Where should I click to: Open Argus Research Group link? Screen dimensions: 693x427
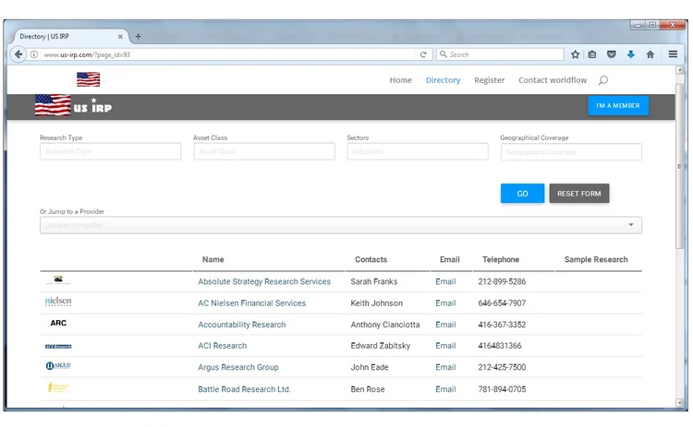(238, 367)
